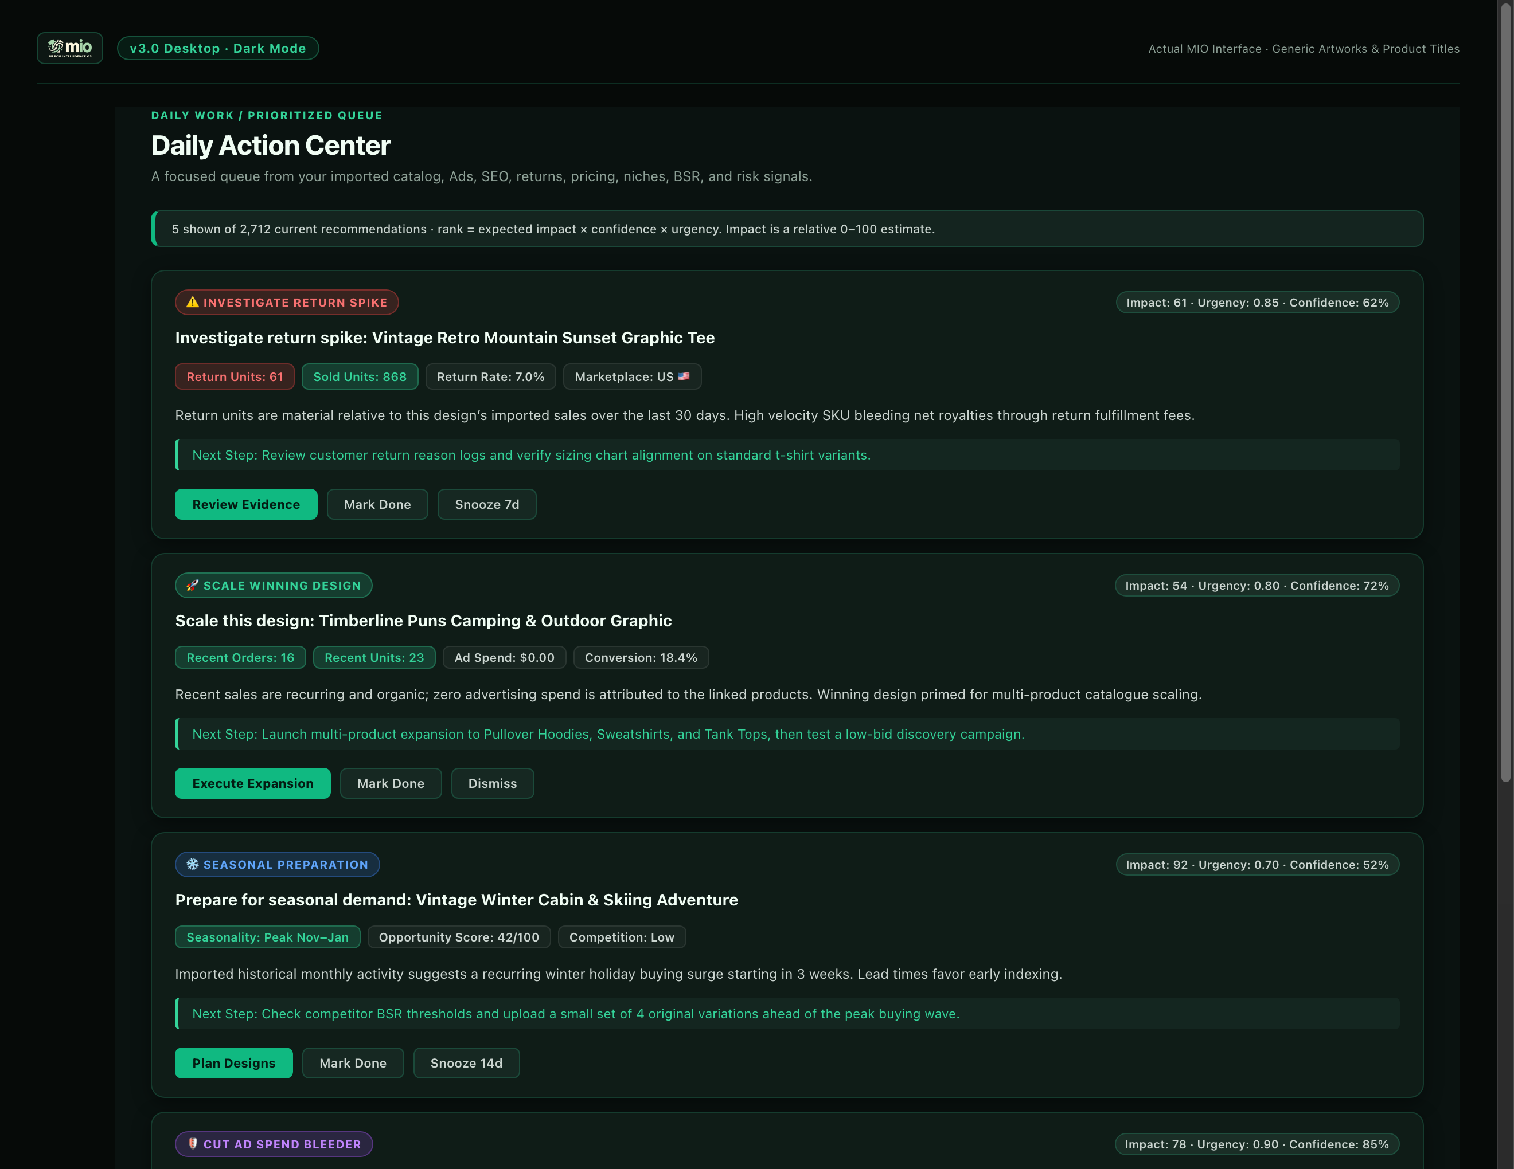Click the Timberline Puns Camping title

423,621
